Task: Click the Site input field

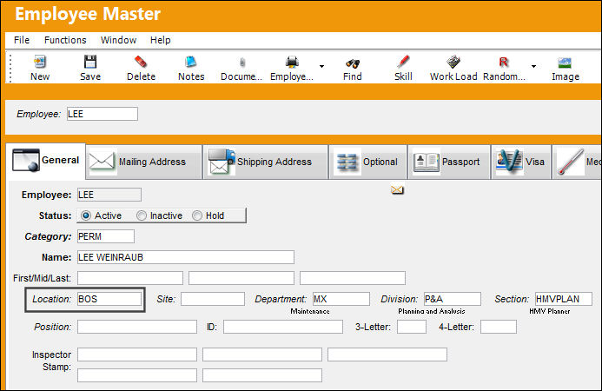Action: [x=213, y=299]
